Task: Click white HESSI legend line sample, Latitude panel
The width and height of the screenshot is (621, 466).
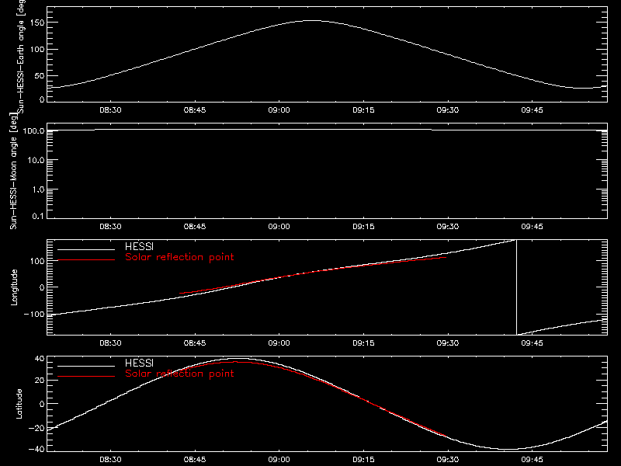Action: pyautogui.click(x=86, y=366)
